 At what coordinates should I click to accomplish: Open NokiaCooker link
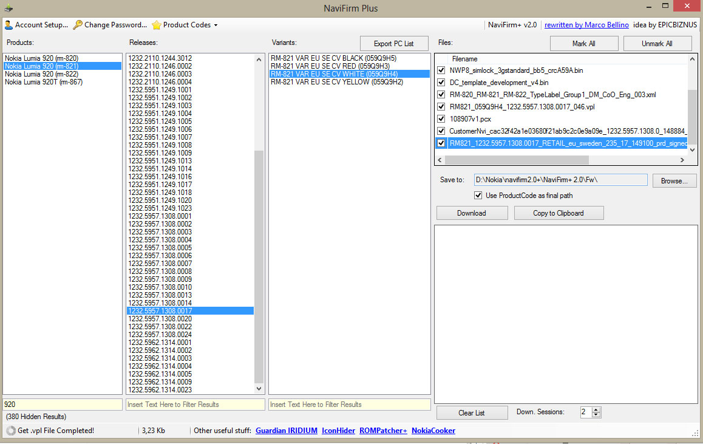point(433,431)
